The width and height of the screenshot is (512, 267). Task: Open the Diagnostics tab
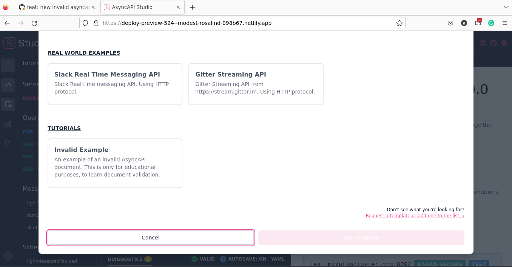point(130,259)
